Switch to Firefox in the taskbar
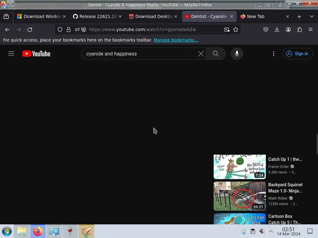 coord(38,231)
